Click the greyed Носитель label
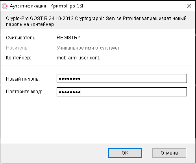The width and height of the screenshot is (196, 164). click(x=17, y=48)
